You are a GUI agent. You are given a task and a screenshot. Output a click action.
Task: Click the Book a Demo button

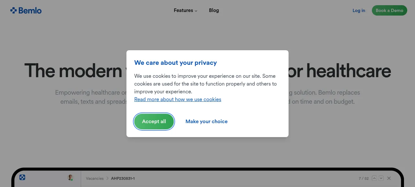pyautogui.click(x=389, y=10)
